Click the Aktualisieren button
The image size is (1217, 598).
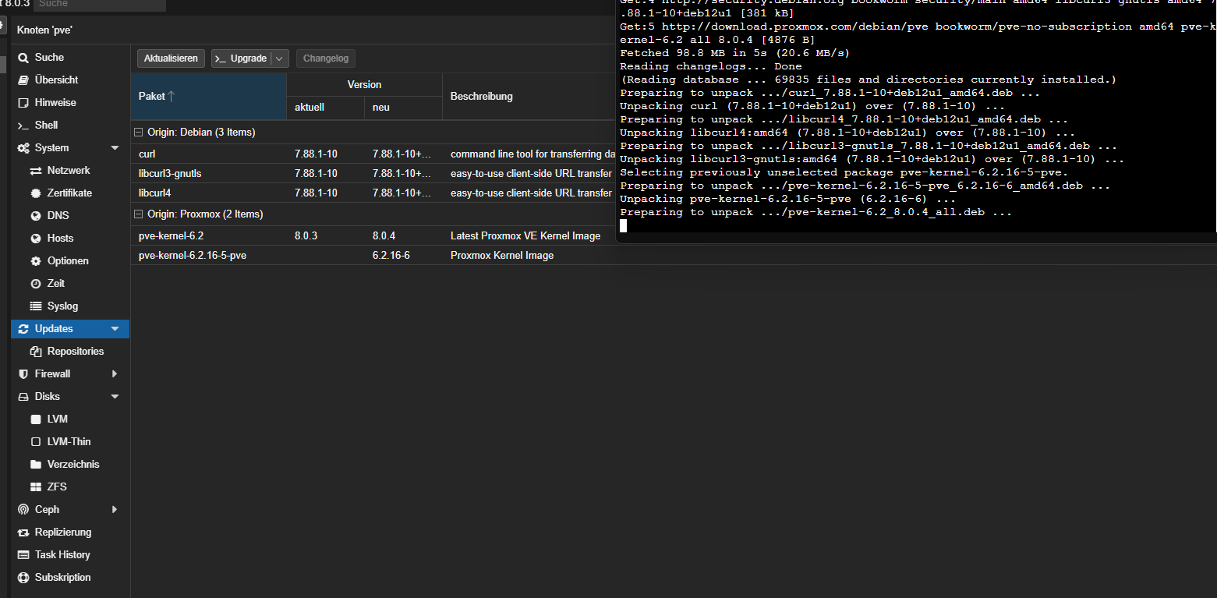172,58
